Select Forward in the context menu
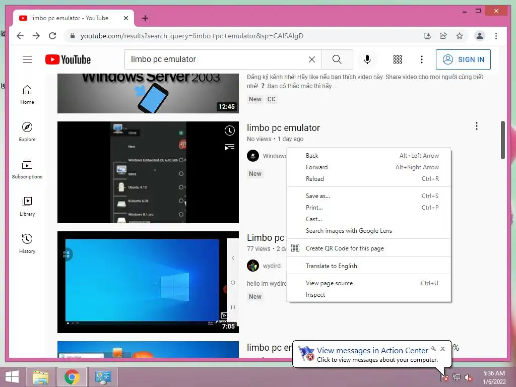Image resolution: width=516 pixels, height=387 pixels. tap(368, 167)
